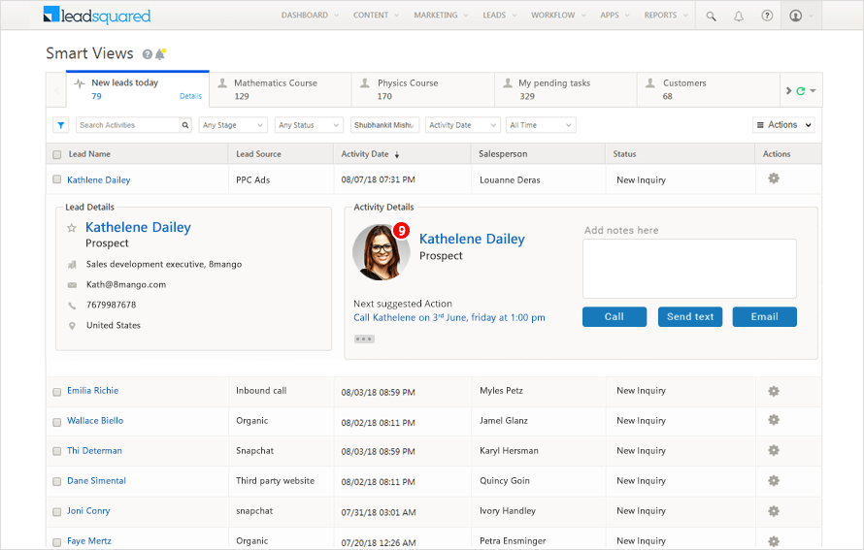Open gear actions for Wallace Biello row
The image size is (864, 550).
click(774, 420)
